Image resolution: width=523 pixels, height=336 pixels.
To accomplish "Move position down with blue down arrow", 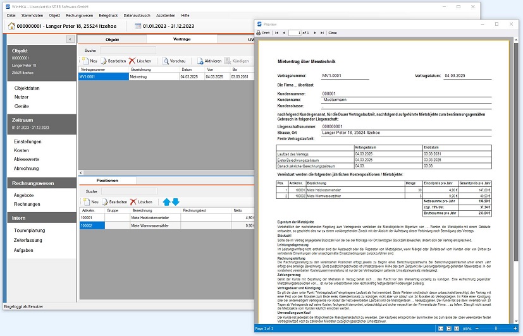I will (x=176, y=201).
